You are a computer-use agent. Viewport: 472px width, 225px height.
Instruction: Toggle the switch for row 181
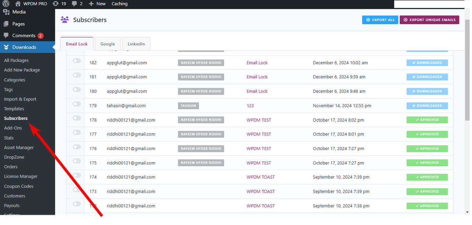tap(77, 75)
